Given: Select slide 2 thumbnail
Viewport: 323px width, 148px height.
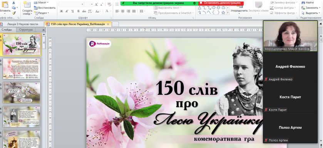Looking at the screenshot, I should (x=22, y=69).
